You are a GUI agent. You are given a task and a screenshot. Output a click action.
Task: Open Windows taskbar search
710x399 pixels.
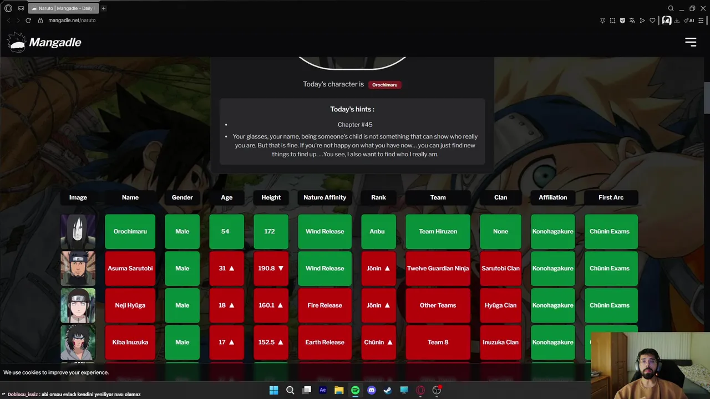pyautogui.click(x=290, y=390)
